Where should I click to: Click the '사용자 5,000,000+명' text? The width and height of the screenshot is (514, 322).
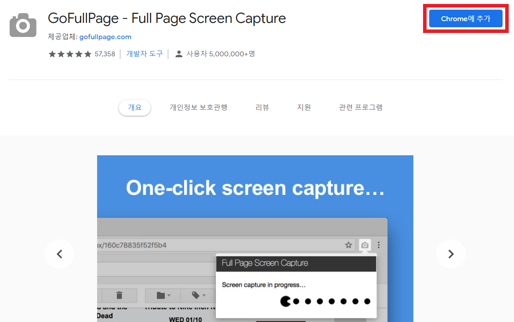221,54
